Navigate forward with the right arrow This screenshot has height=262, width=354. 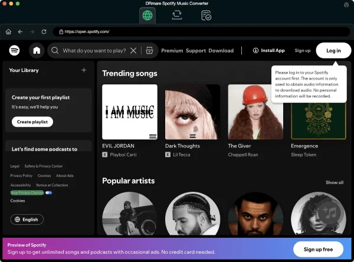point(32,32)
